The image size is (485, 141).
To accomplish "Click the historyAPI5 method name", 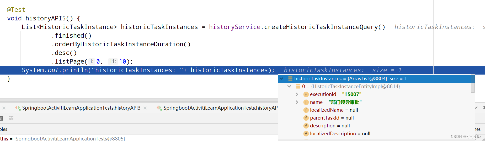I will [45, 18].
